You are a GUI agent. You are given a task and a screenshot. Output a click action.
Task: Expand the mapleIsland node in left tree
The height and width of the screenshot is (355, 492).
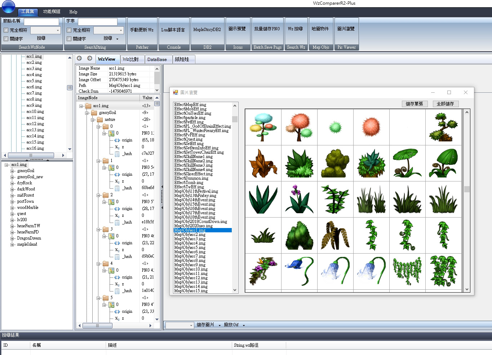[12, 245]
